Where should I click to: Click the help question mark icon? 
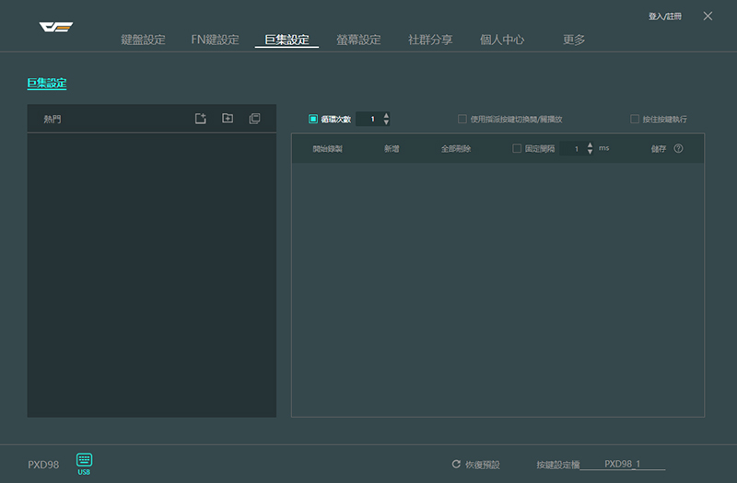pos(678,148)
